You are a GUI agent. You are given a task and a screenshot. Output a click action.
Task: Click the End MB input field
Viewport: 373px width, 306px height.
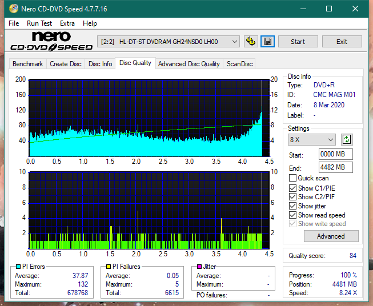coord(335,167)
